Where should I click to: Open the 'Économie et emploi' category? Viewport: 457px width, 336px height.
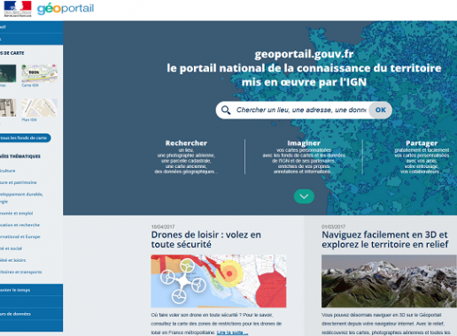[17, 213]
